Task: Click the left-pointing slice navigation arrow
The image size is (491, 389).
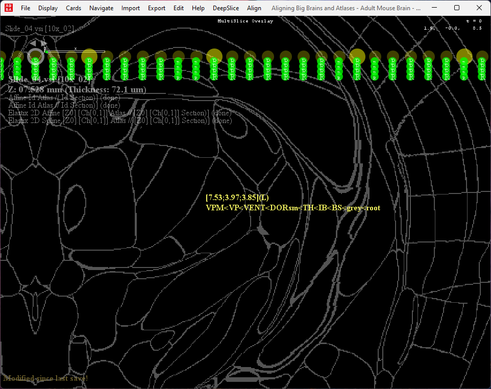Action: point(32,43)
